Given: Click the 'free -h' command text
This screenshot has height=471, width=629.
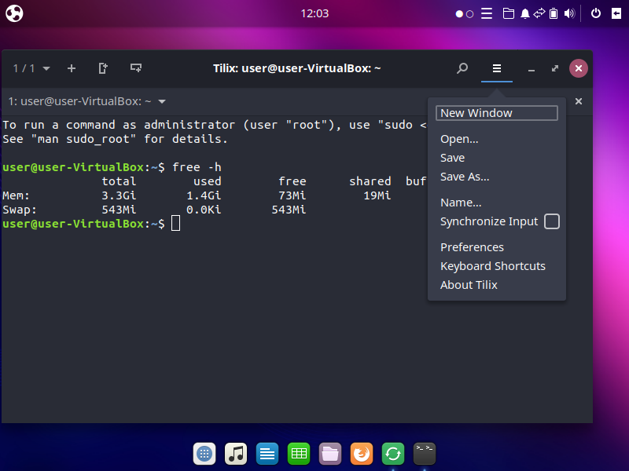Looking at the screenshot, I should 197,167.
